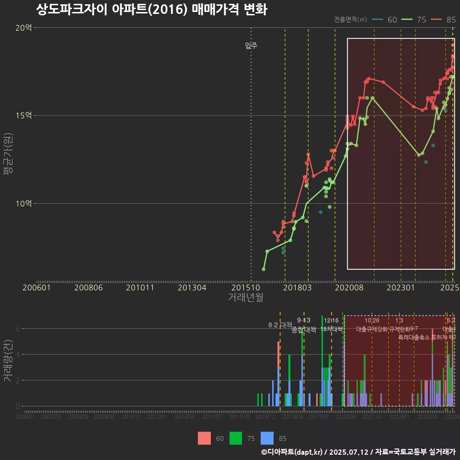Screen dimensions: 460x460
Task: Click the 202301 price chart x-axis label
Action: (x=401, y=287)
